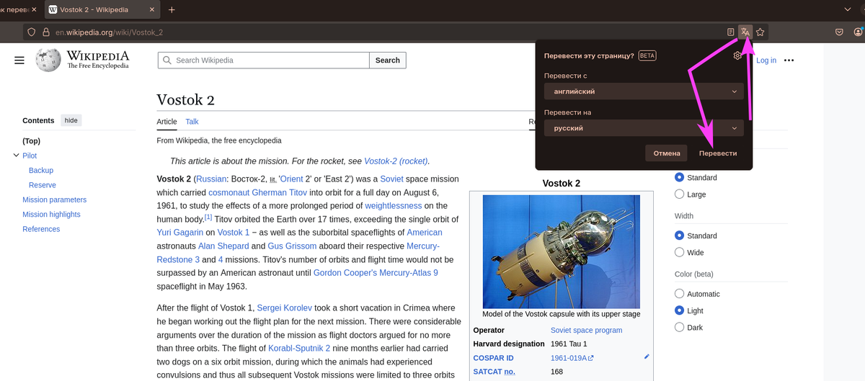Open the 1961-019A external link
The image size is (865, 381).
coord(572,358)
